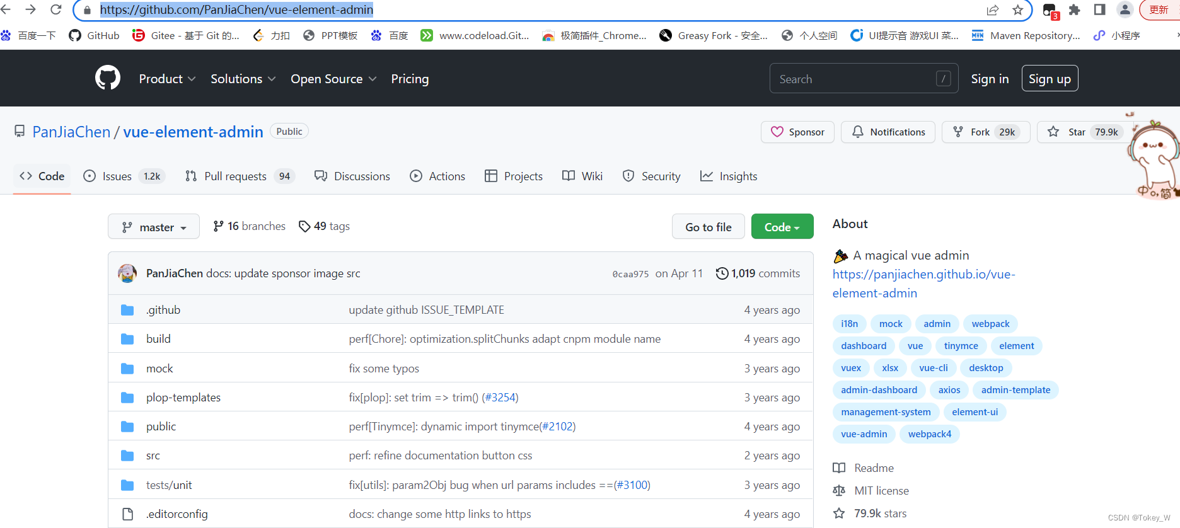This screenshot has width=1180, height=528.
Task: Open the .github folder icon
Action: tap(127, 309)
